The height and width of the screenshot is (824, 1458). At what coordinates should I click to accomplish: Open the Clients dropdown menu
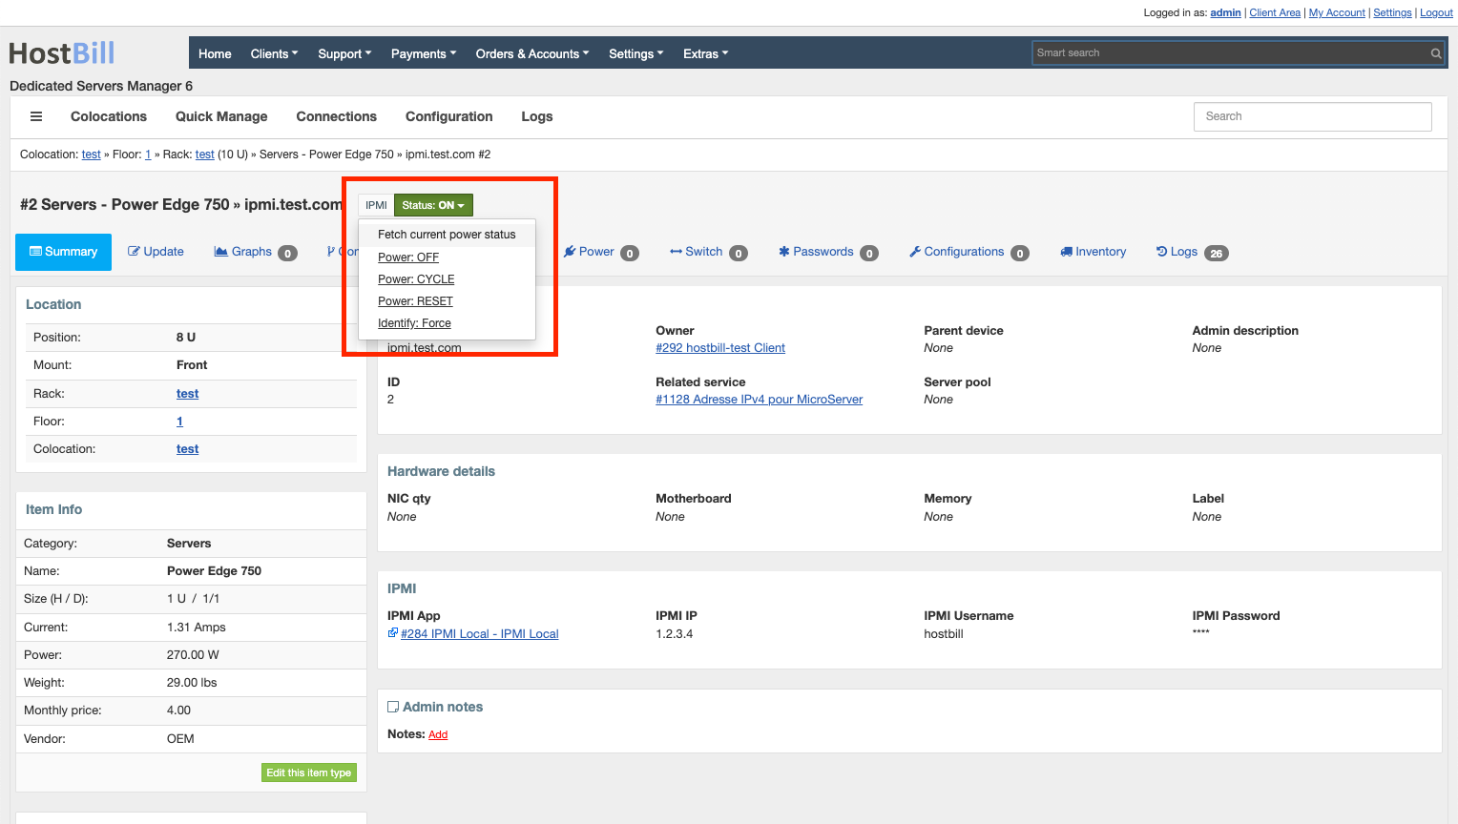click(x=274, y=53)
